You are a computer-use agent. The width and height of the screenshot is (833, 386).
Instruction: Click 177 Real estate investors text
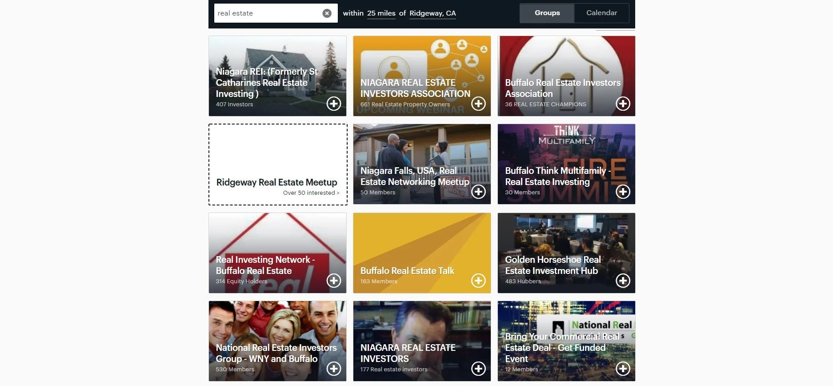[x=394, y=370]
